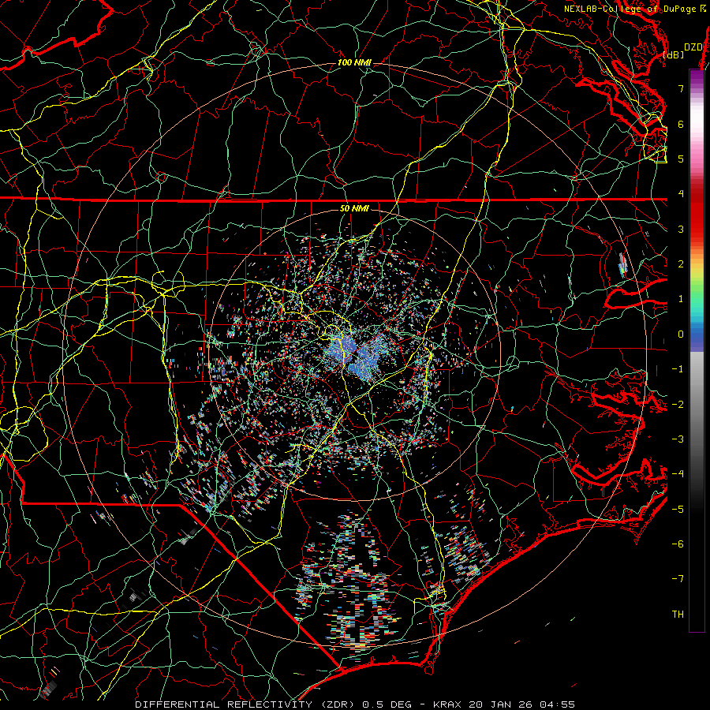
Task: Click the KRAX radar site identifier
Action: pos(447,704)
